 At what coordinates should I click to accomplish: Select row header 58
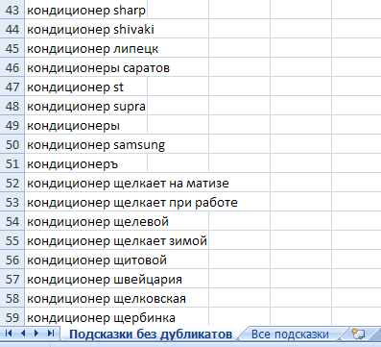pos(12,299)
